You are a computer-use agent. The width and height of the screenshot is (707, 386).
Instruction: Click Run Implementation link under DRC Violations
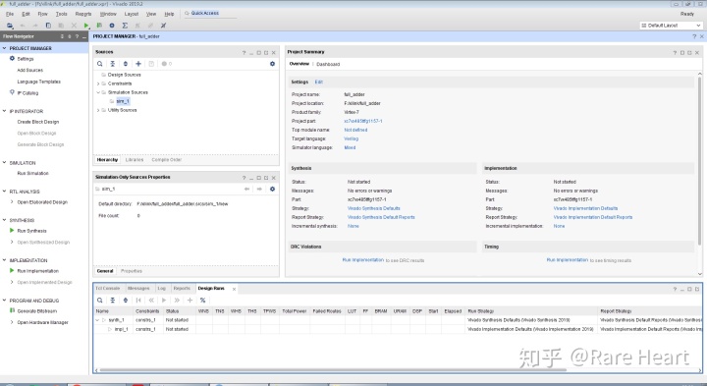point(363,260)
